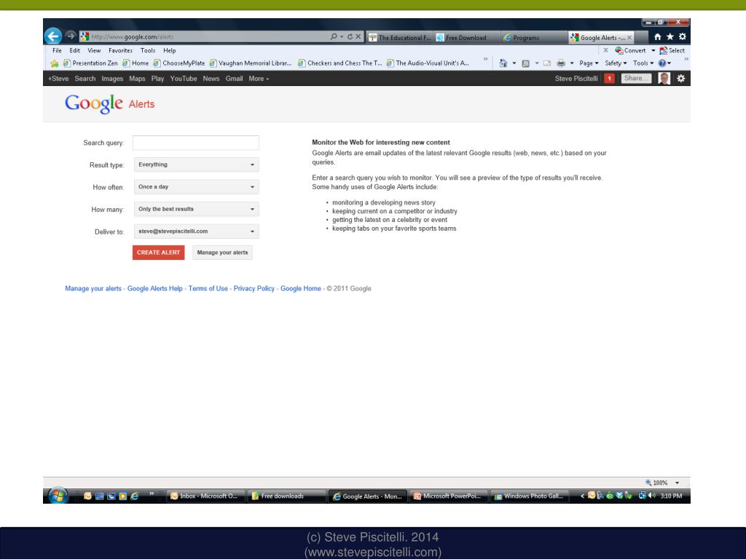Click the CREATE ALERT button
This screenshot has height=559, width=746.
point(158,253)
